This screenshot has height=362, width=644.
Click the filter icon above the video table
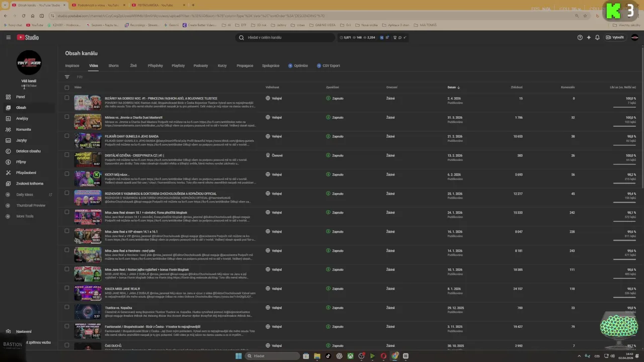click(67, 77)
